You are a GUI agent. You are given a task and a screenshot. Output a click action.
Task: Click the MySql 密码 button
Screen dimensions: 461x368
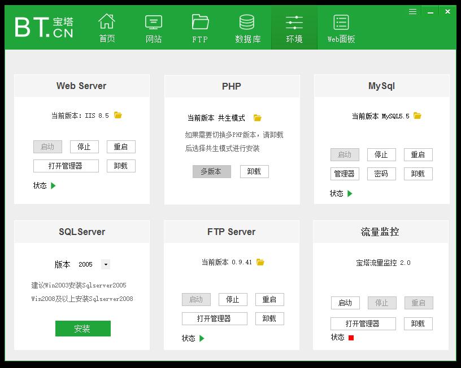click(381, 174)
